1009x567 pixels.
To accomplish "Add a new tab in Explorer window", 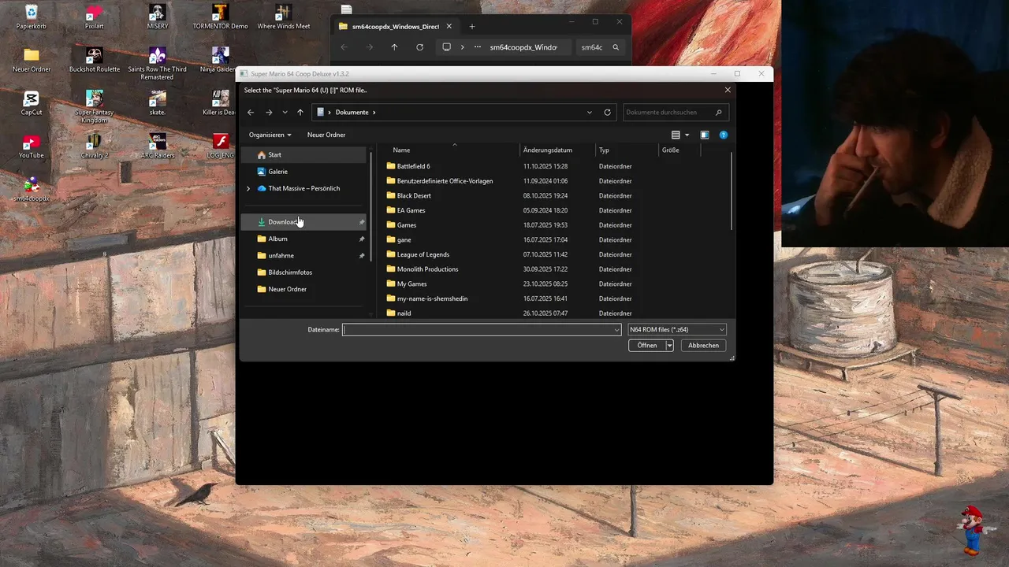I will tap(472, 26).
